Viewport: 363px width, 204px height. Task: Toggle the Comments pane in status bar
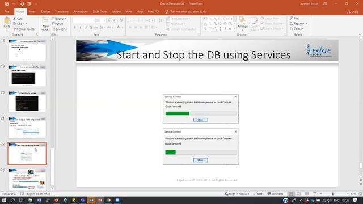click(x=275, y=194)
